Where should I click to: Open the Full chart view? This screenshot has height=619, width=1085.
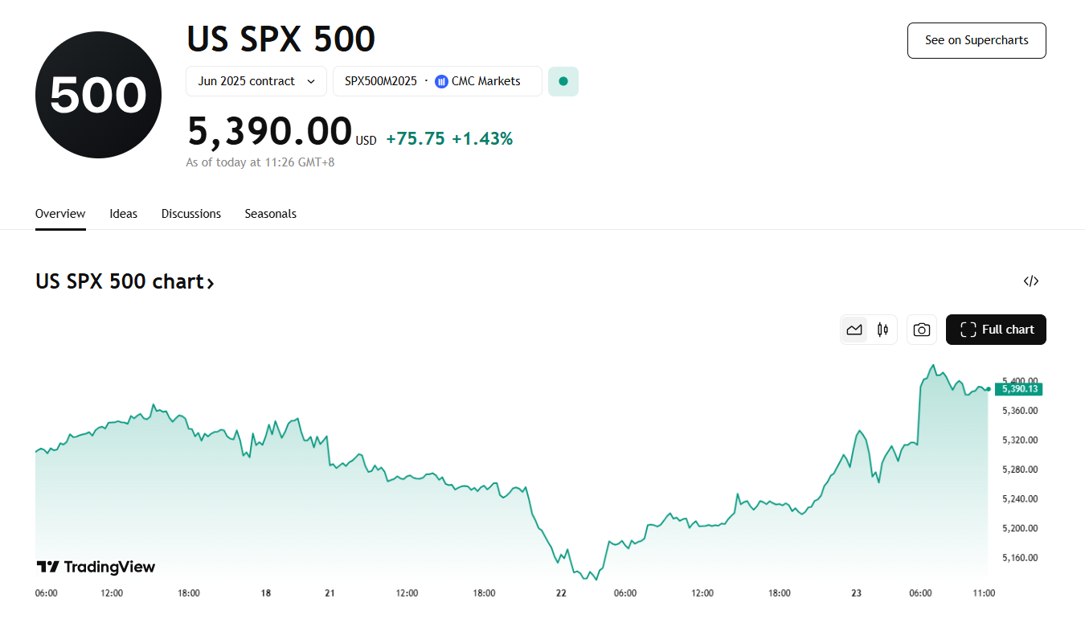[x=996, y=330]
